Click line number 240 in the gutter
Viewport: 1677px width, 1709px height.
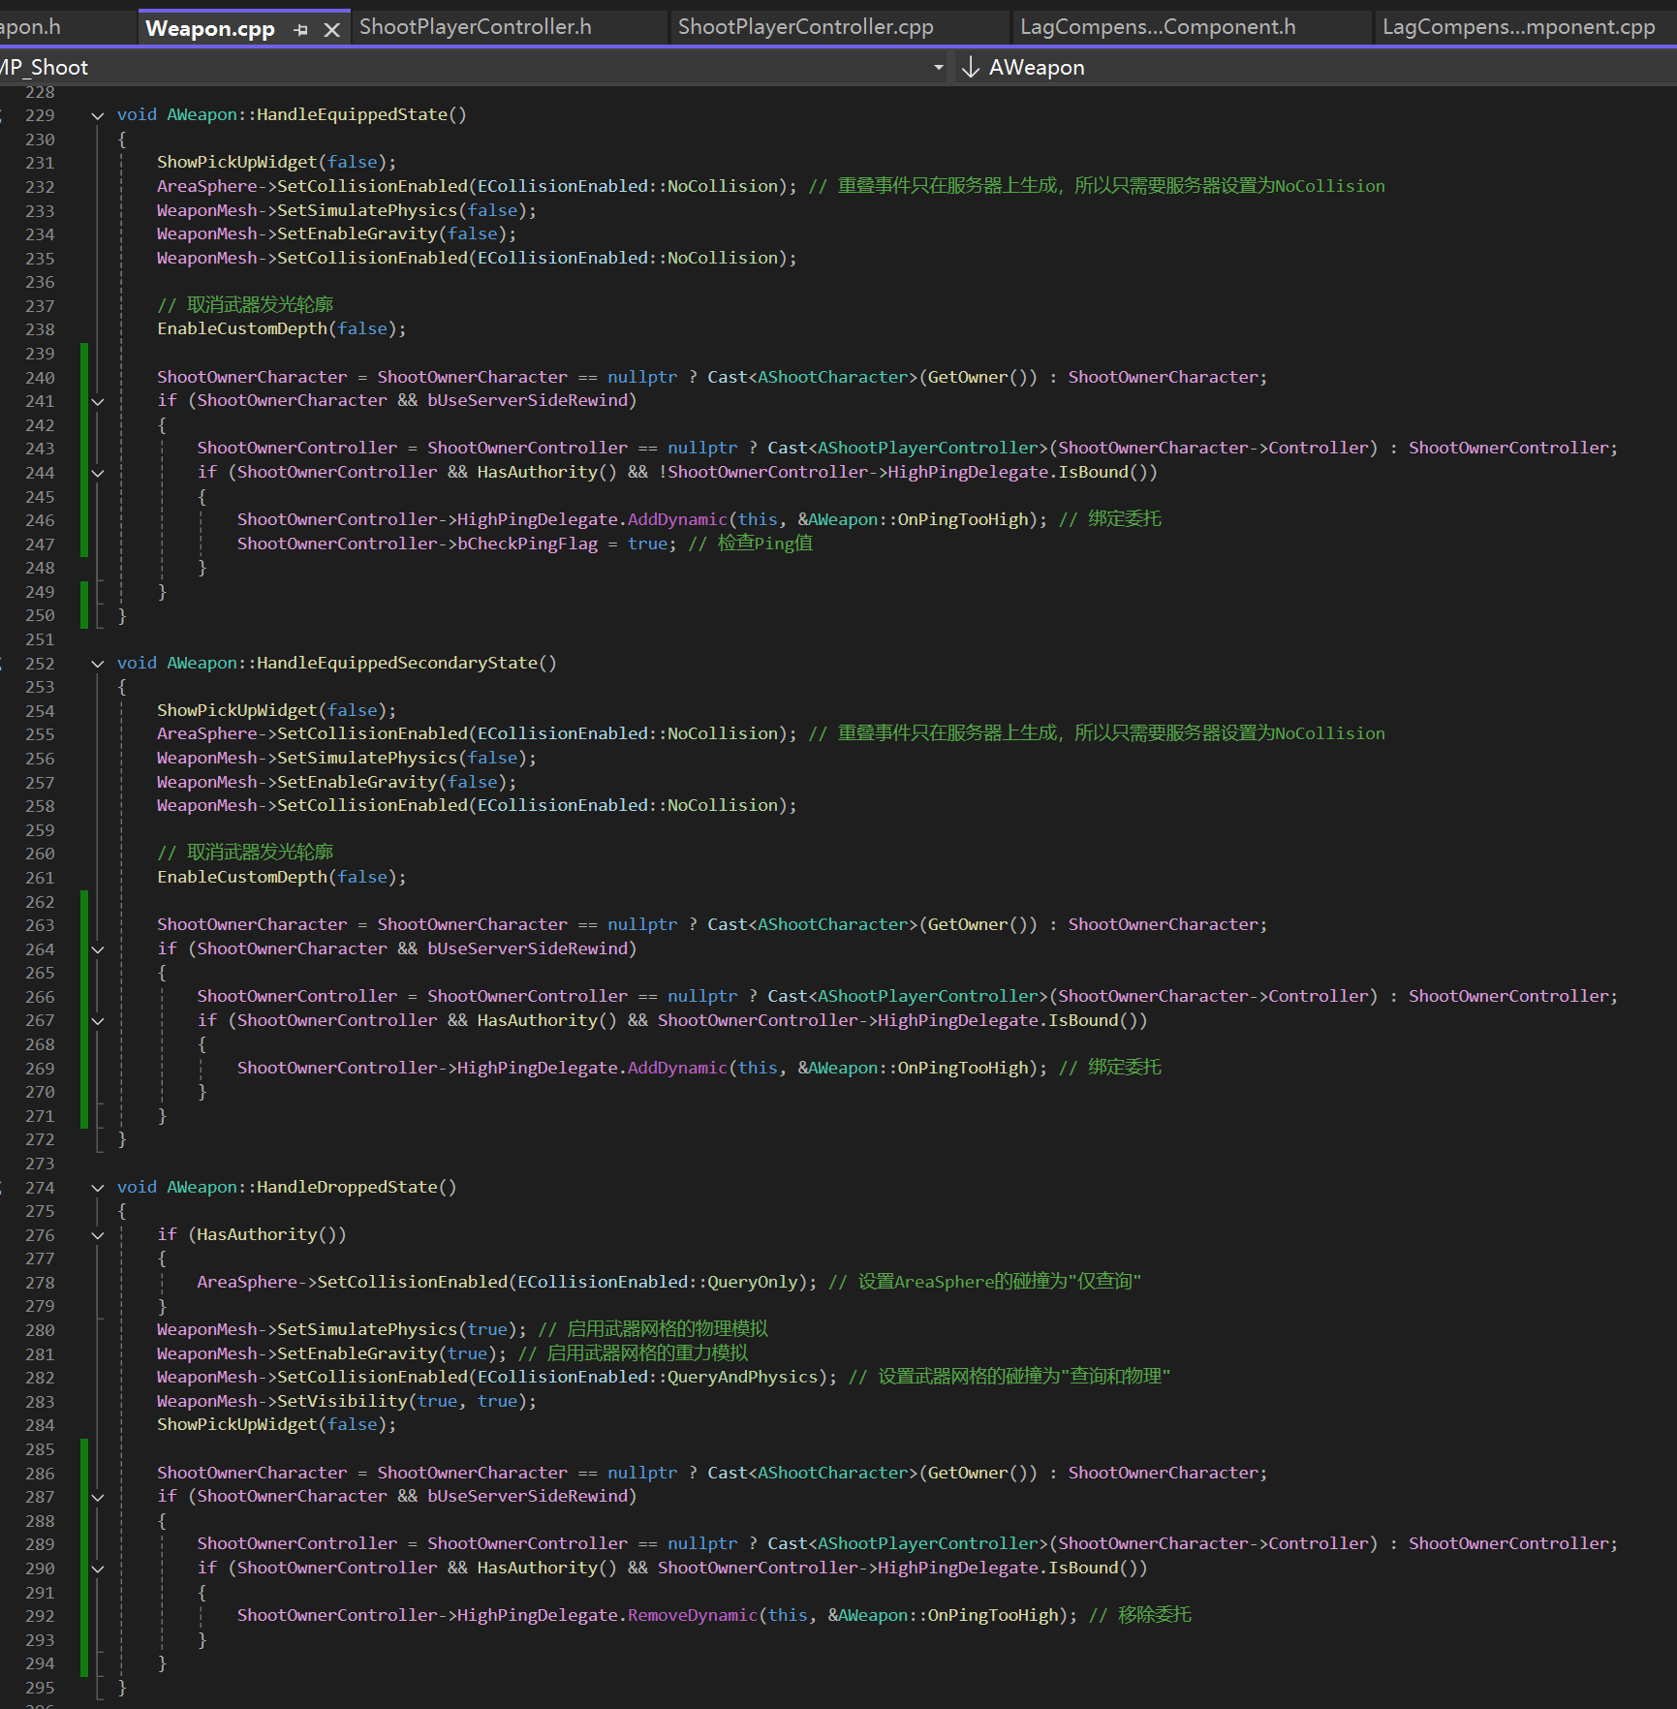(40, 378)
